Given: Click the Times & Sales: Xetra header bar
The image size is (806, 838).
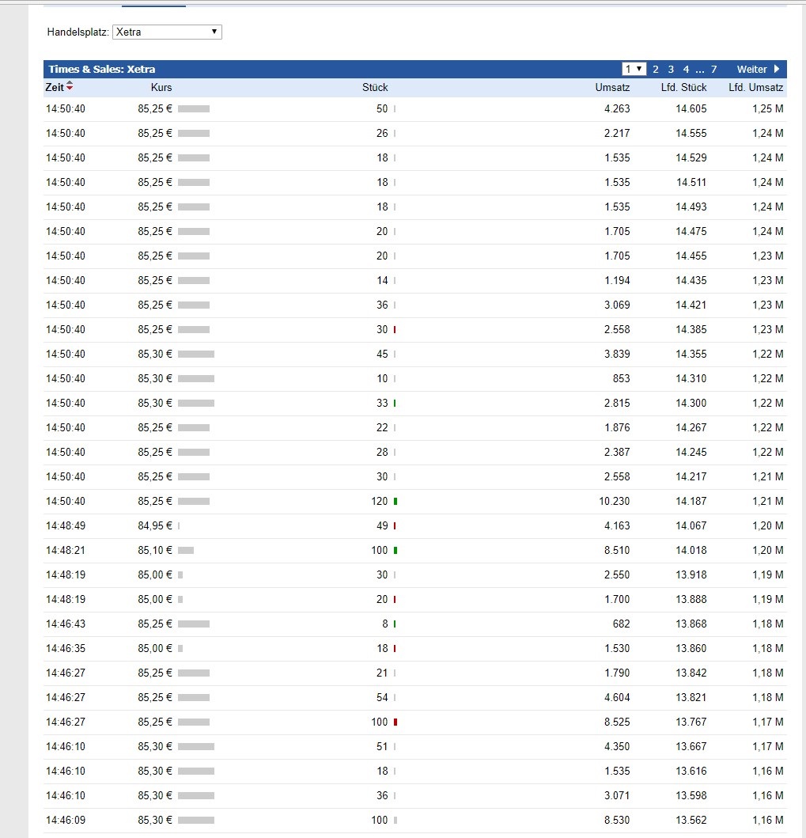Looking at the screenshot, I should 103,69.
